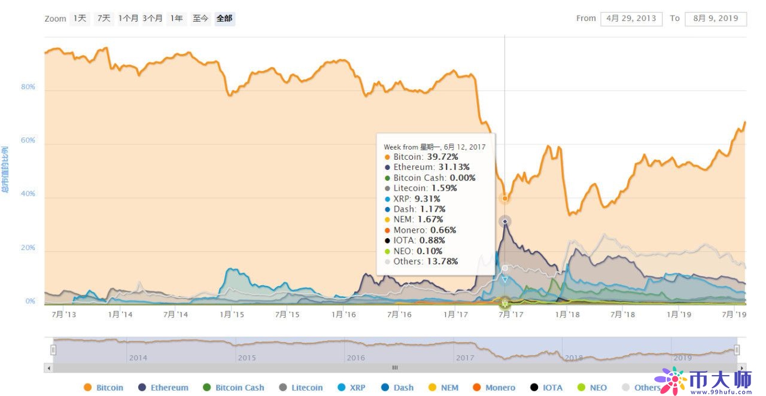Image resolution: width=766 pixels, height=396 pixels.
Task: Toggle the Bitcoin series in the legend
Action: pyautogui.click(x=103, y=387)
